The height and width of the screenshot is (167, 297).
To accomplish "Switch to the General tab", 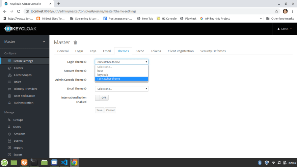I will coord(63,51).
